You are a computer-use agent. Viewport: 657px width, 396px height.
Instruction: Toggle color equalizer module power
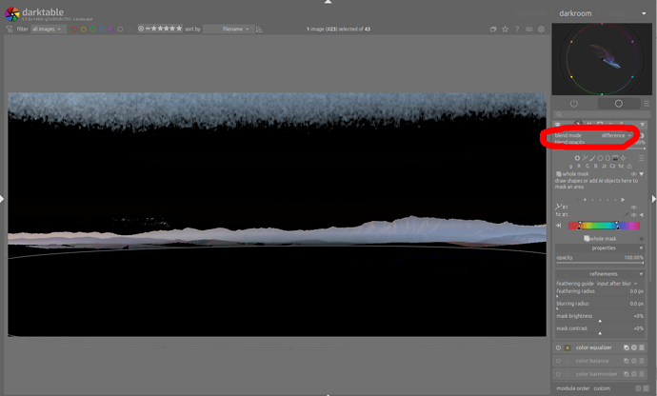click(558, 347)
